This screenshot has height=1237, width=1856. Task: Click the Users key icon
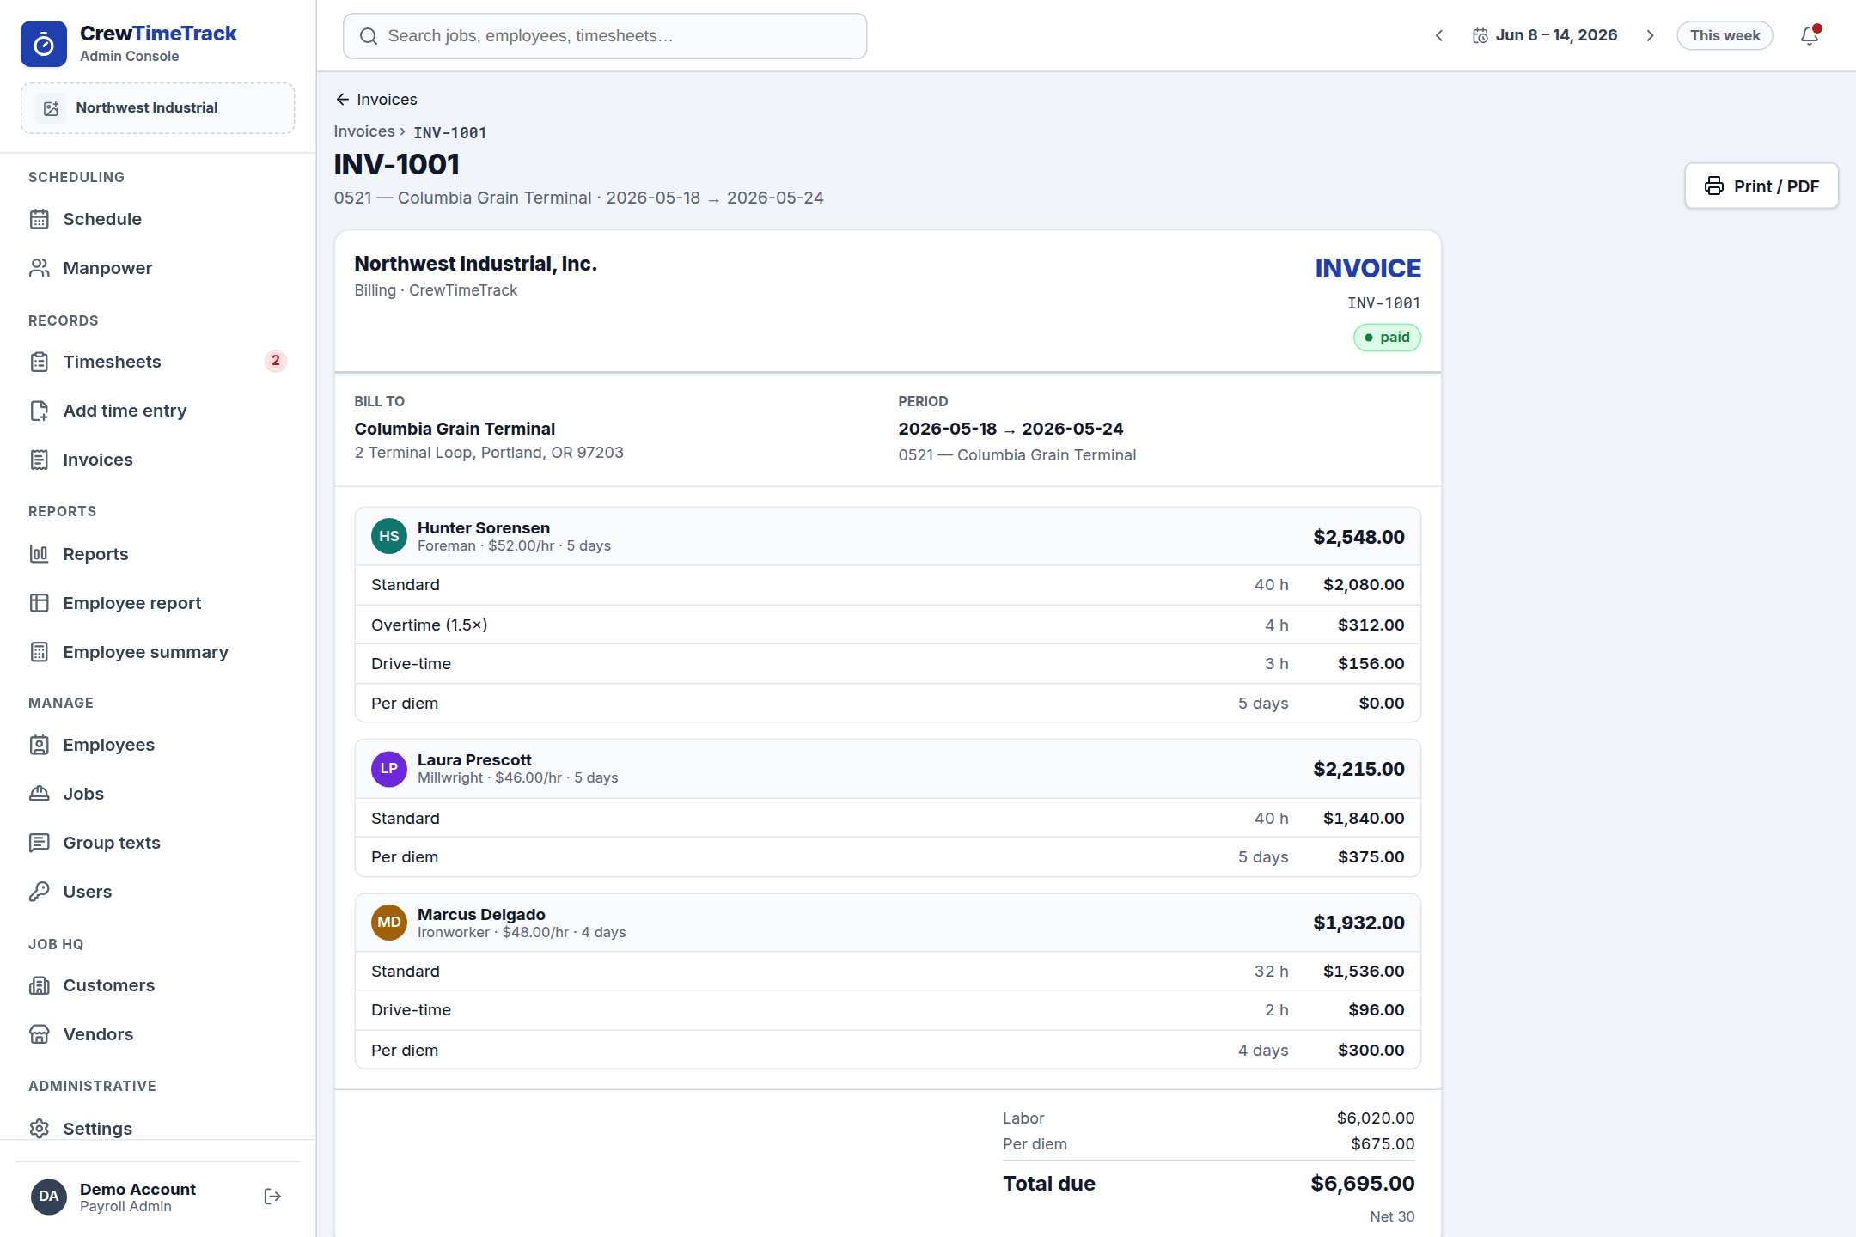click(x=40, y=892)
